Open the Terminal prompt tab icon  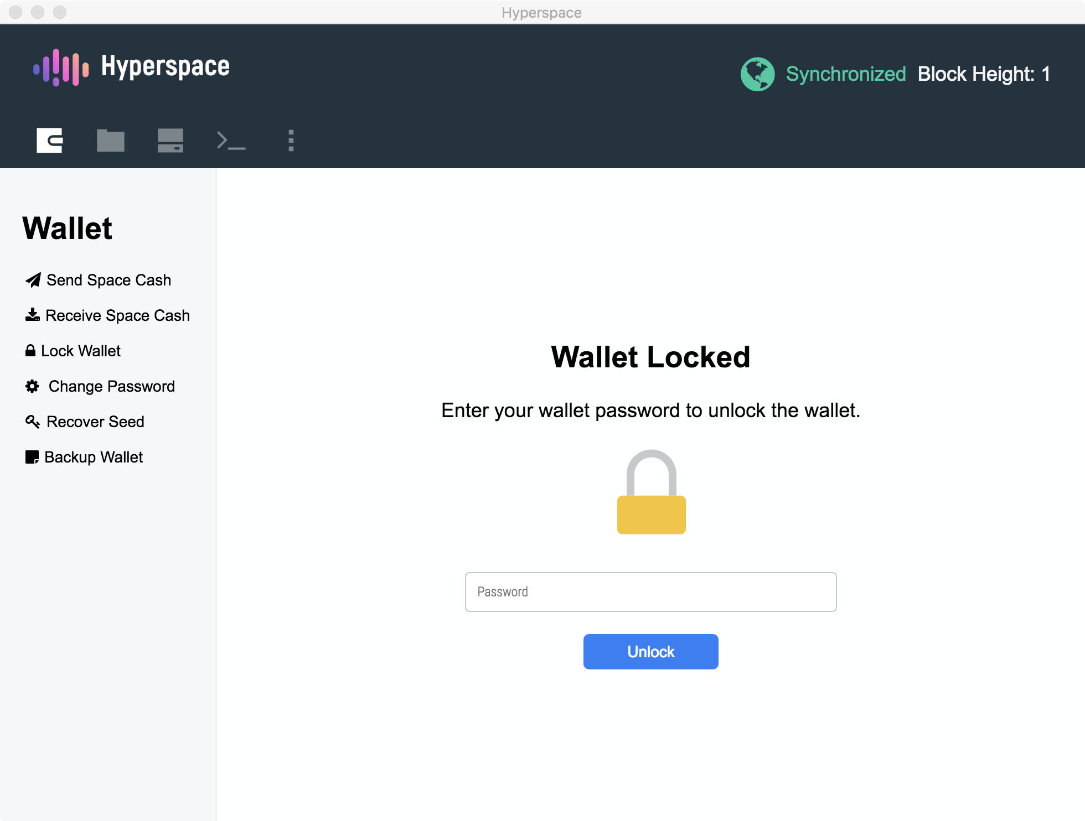click(231, 141)
